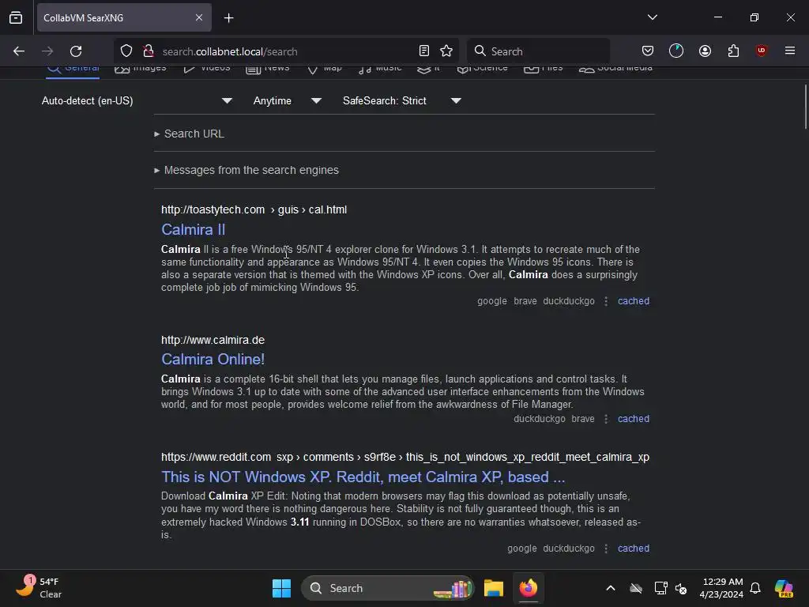Click the three-dot separator on Calmira II result
Image resolution: width=809 pixels, height=607 pixels.
pyautogui.click(x=606, y=301)
